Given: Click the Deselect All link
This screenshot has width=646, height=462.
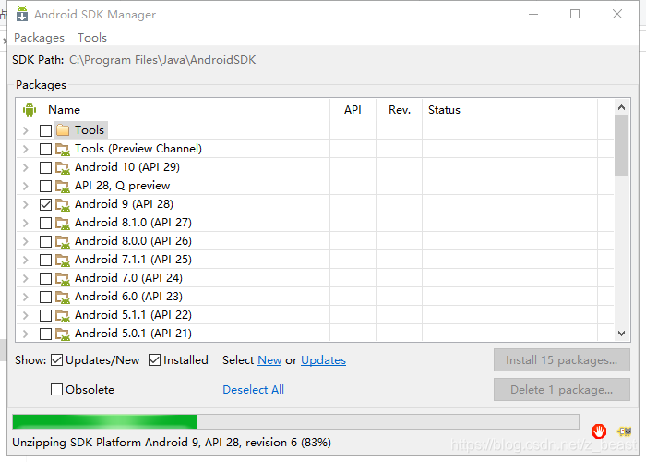Looking at the screenshot, I should (x=253, y=389).
